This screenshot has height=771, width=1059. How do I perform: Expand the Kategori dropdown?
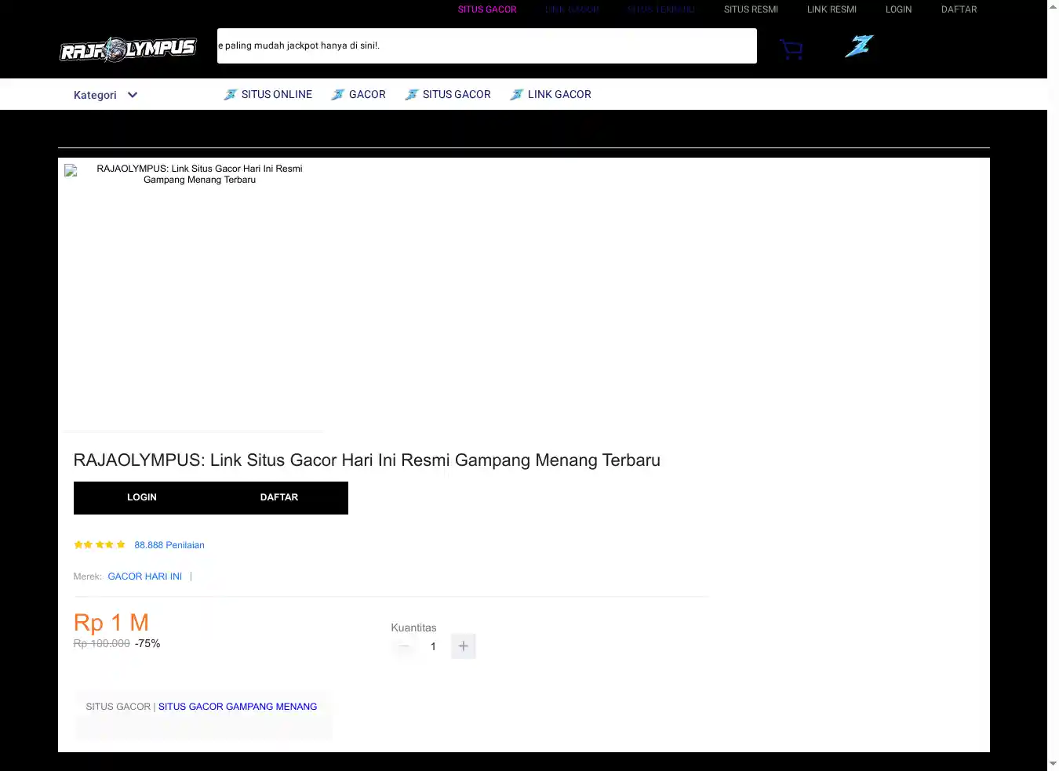click(105, 95)
